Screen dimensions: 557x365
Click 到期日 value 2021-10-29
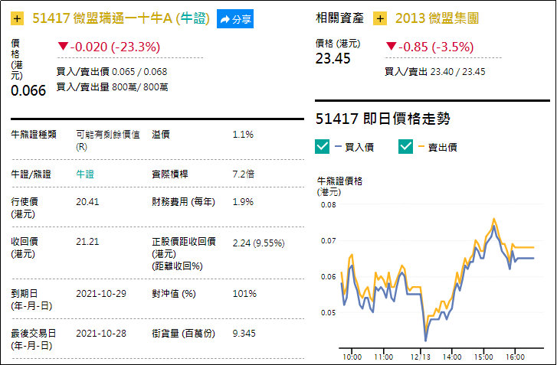point(101,294)
